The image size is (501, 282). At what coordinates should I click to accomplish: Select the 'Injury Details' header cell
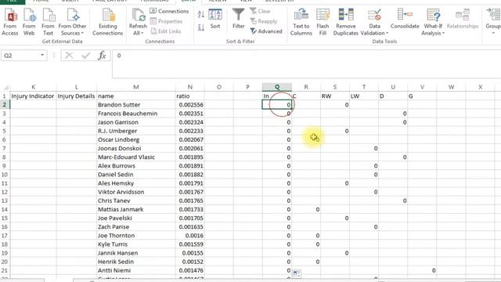point(77,96)
